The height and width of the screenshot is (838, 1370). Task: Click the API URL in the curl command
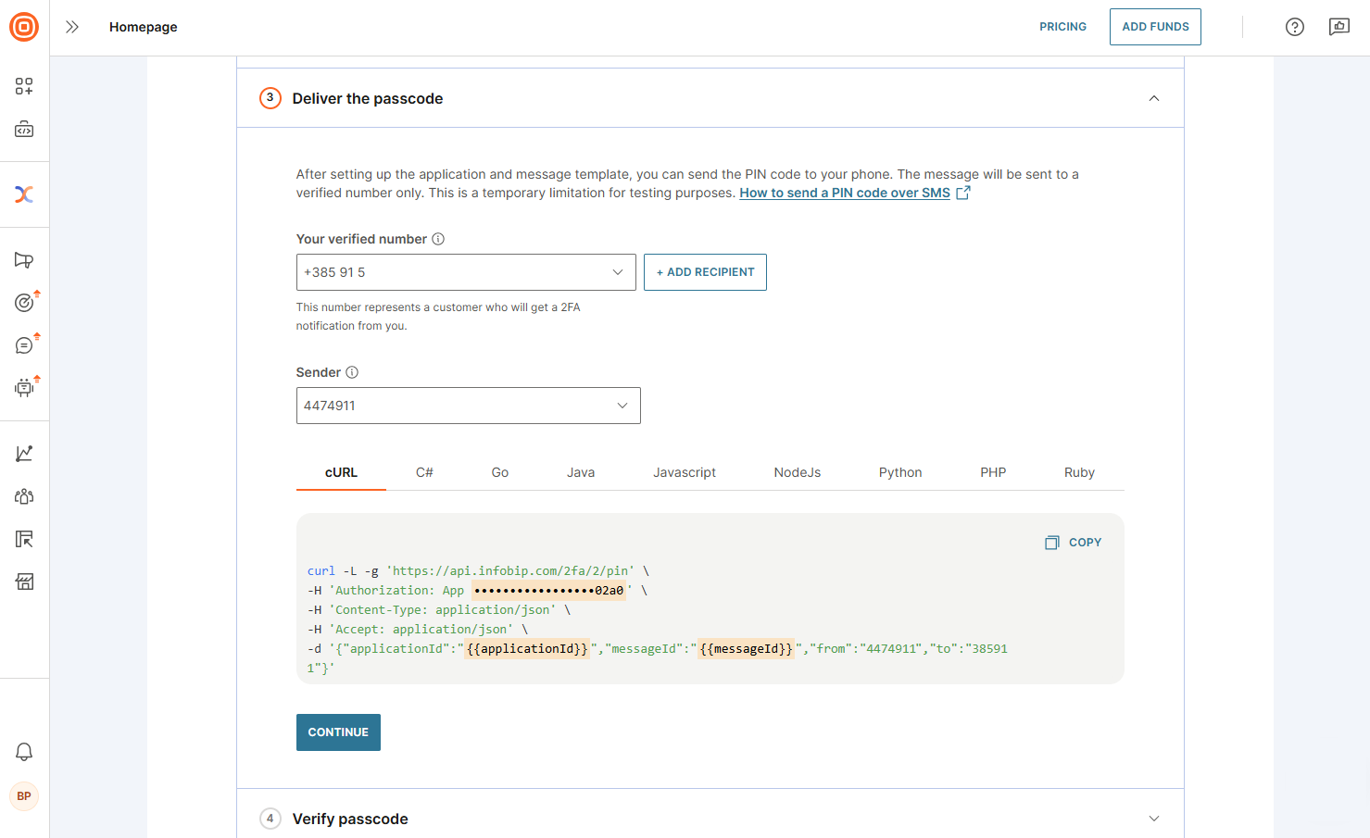[x=510, y=571]
